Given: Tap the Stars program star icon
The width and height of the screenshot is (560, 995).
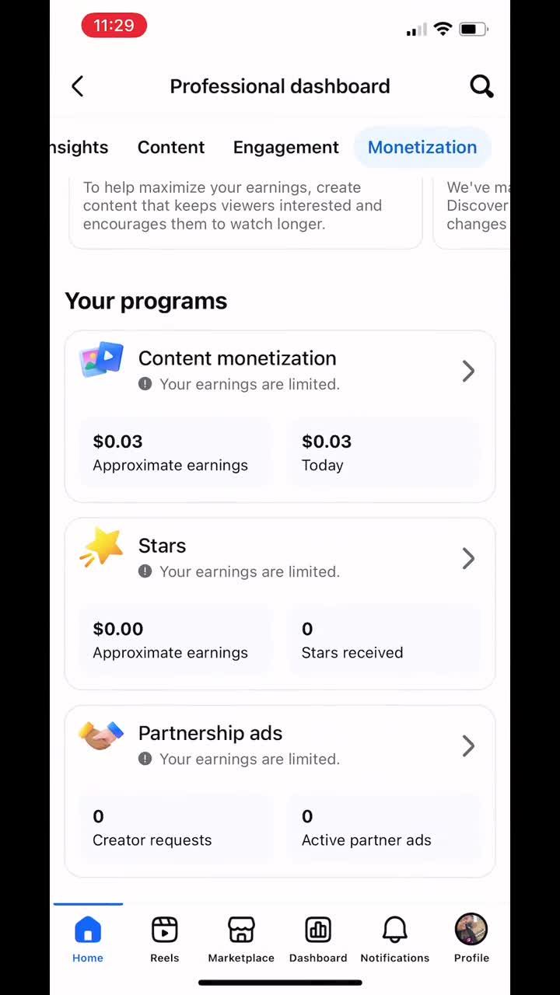Looking at the screenshot, I should pyautogui.click(x=102, y=547).
